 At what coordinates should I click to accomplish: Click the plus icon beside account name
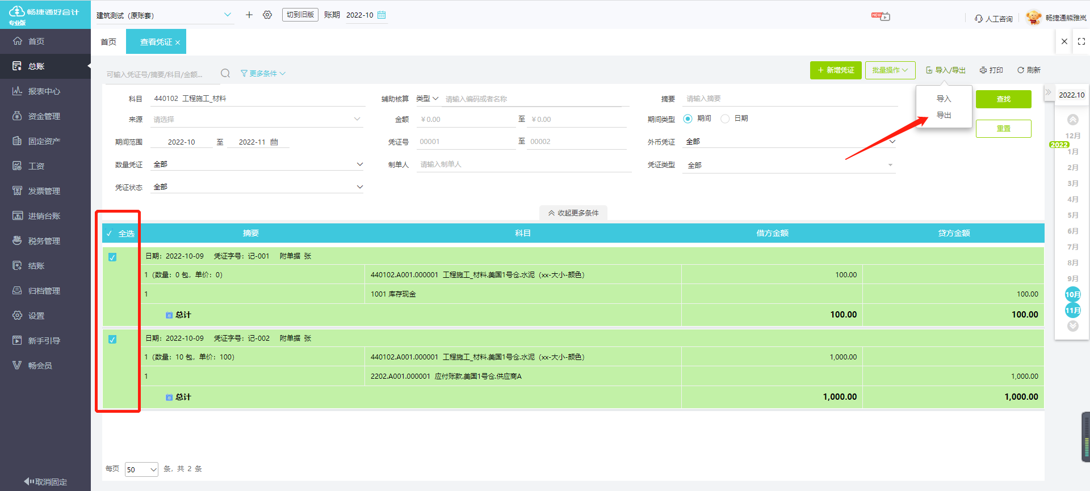(x=249, y=15)
